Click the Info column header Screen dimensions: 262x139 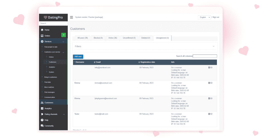tap(173, 62)
